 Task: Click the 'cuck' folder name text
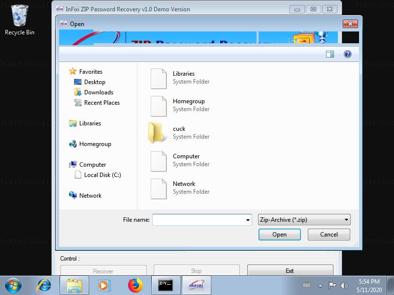[179, 129]
